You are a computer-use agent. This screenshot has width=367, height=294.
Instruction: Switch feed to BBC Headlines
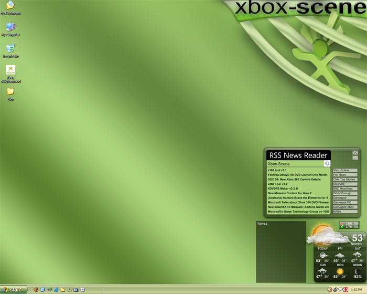(x=345, y=188)
